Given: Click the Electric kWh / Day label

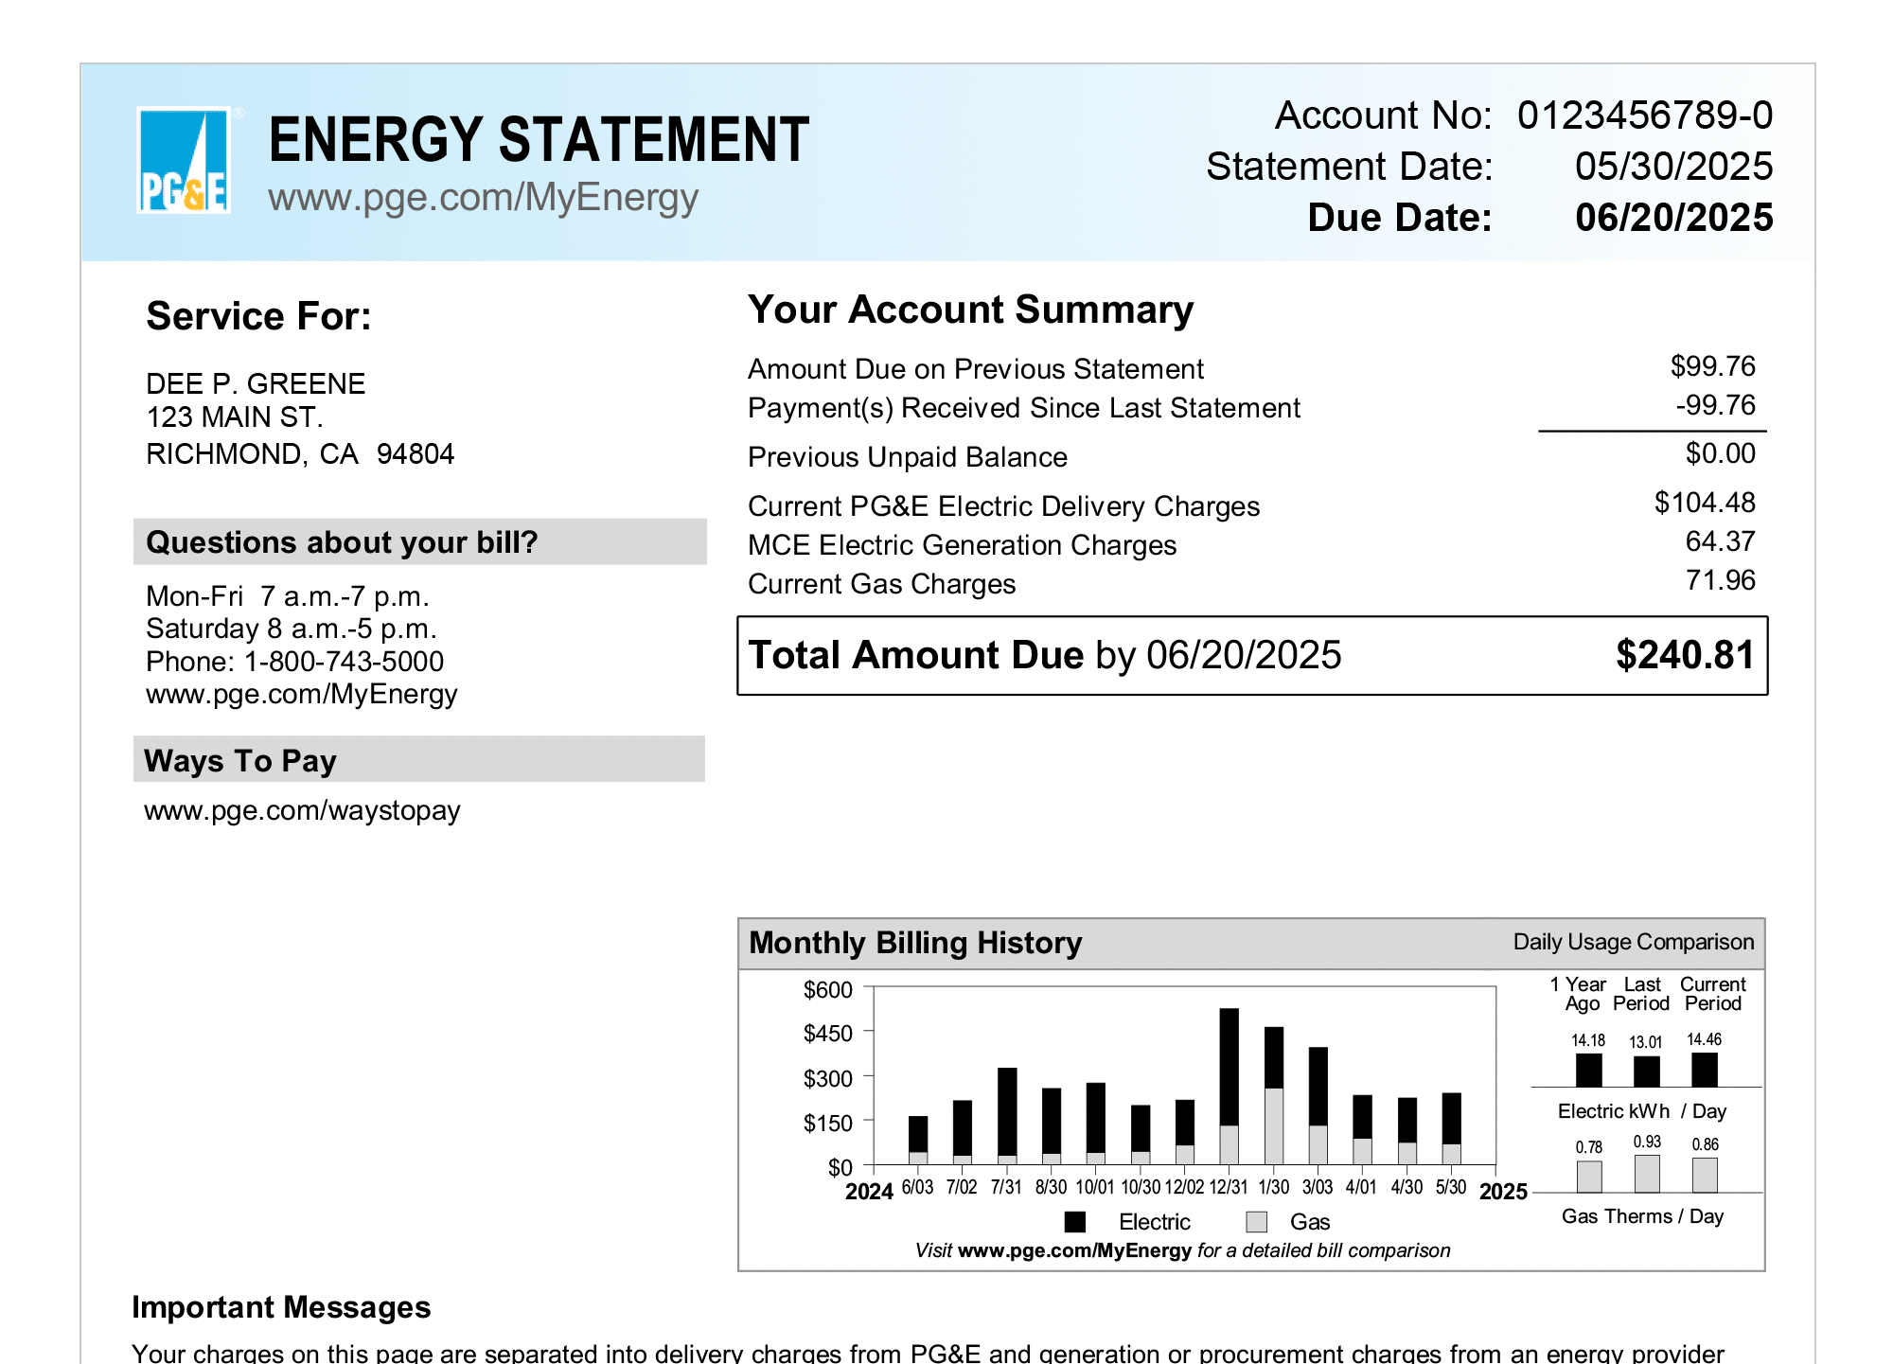Looking at the screenshot, I should coord(1642,1111).
